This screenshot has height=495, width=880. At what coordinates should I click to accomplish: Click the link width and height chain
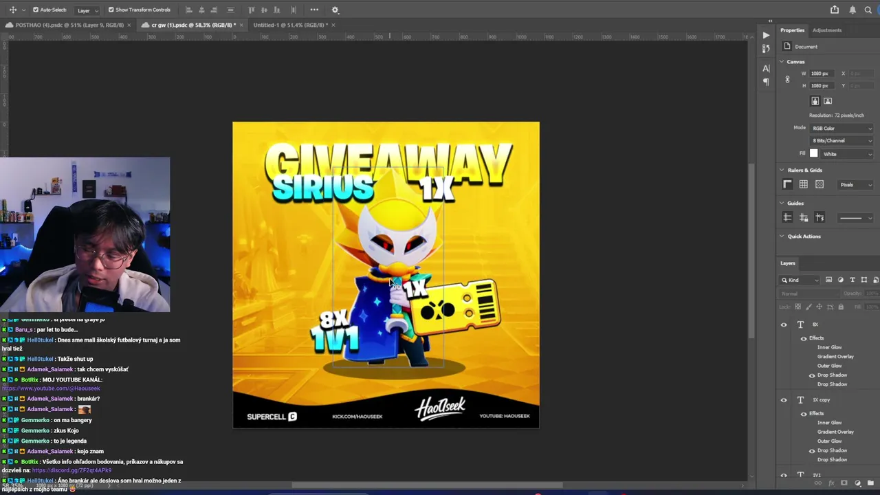(x=787, y=80)
